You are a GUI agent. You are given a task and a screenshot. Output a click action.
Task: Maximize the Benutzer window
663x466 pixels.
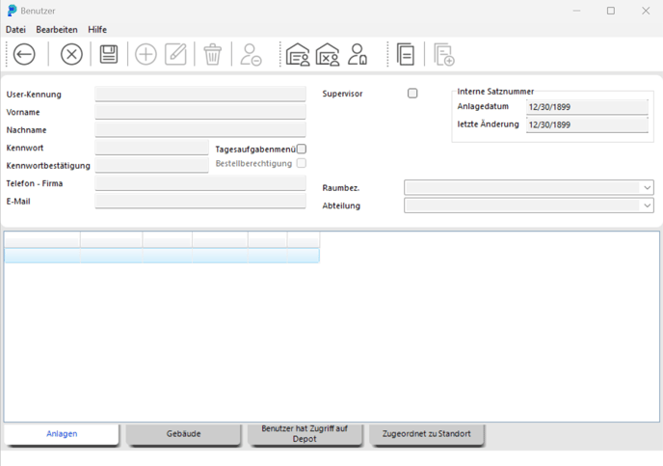611,11
